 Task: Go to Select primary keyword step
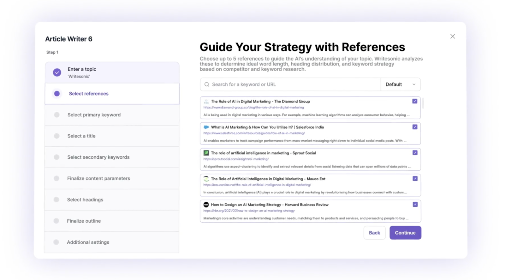pos(94,115)
